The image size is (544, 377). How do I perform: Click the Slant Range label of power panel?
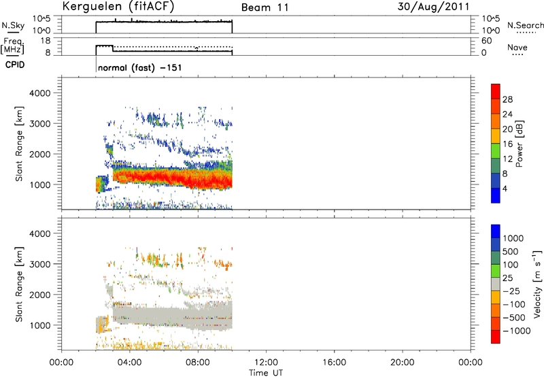click(19, 144)
